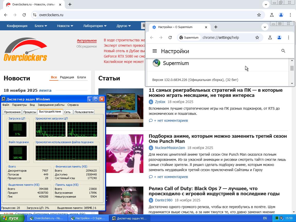This screenshot has height=222, width=296.
Task: Expand the Другое dropdown menu
Action: pyautogui.click(x=124, y=26)
